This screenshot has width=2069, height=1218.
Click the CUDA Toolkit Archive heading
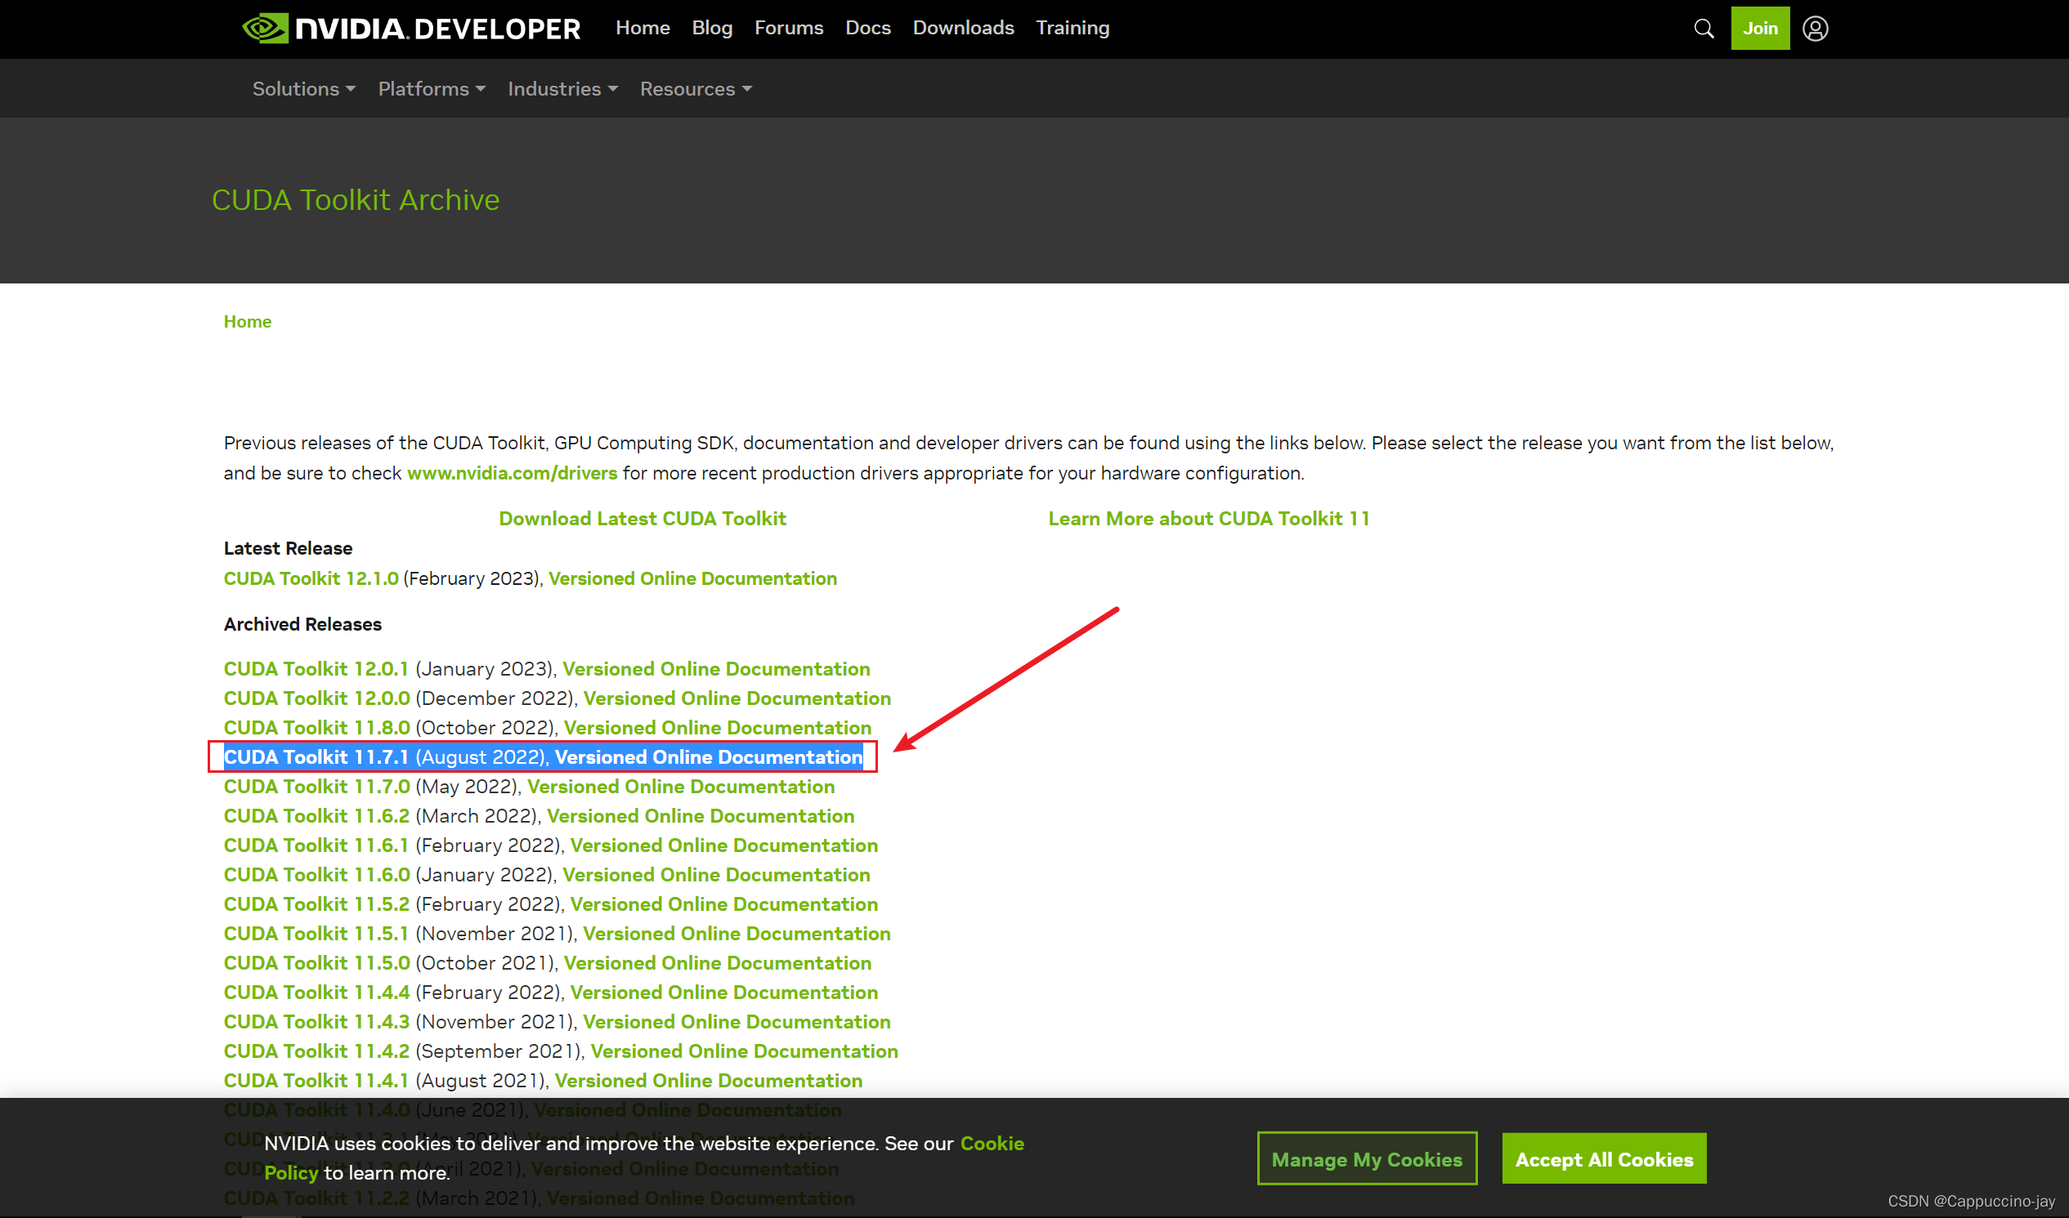[355, 201]
